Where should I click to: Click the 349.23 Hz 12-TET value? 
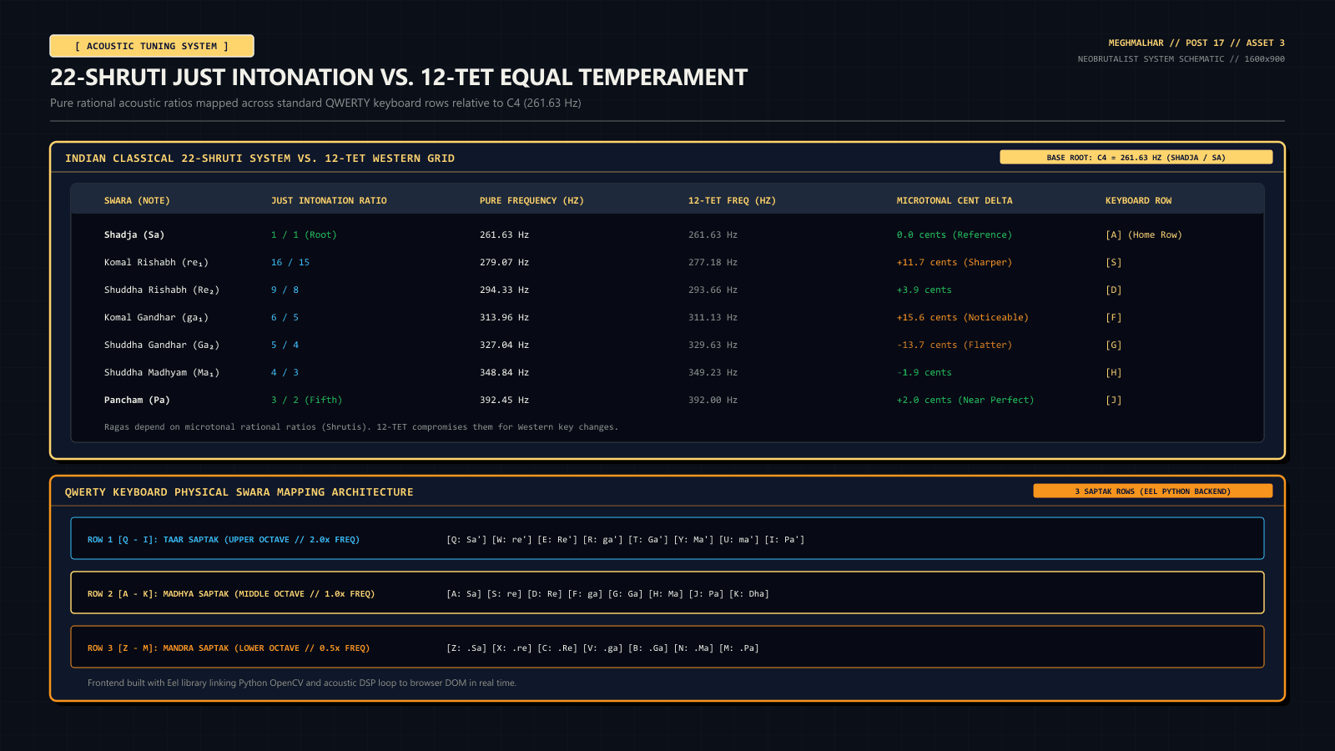point(713,372)
